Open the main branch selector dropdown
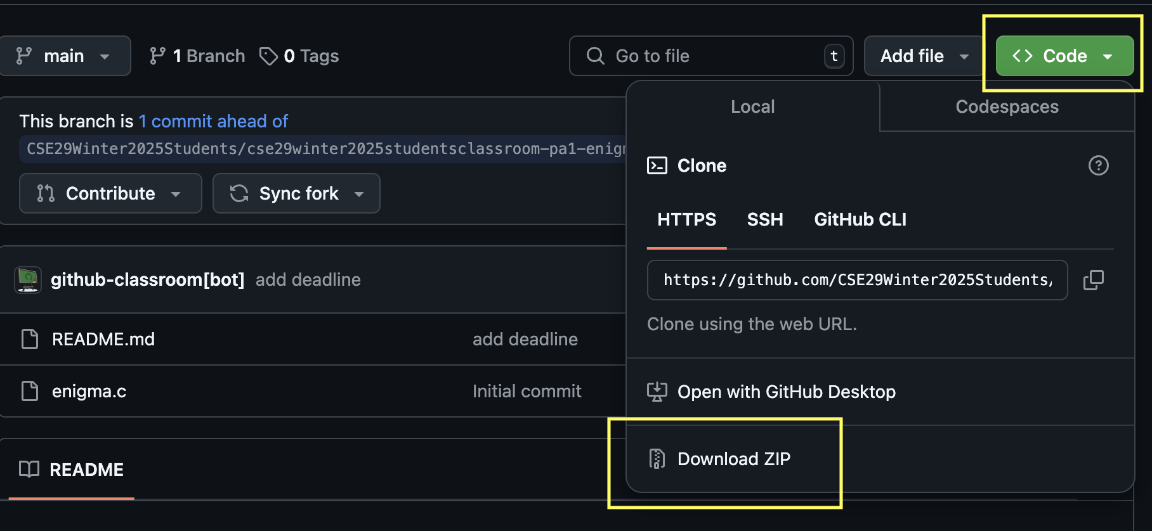The image size is (1152, 531). point(64,56)
